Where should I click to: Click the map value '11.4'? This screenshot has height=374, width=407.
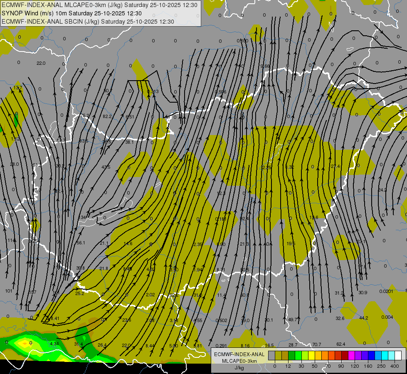222,295
